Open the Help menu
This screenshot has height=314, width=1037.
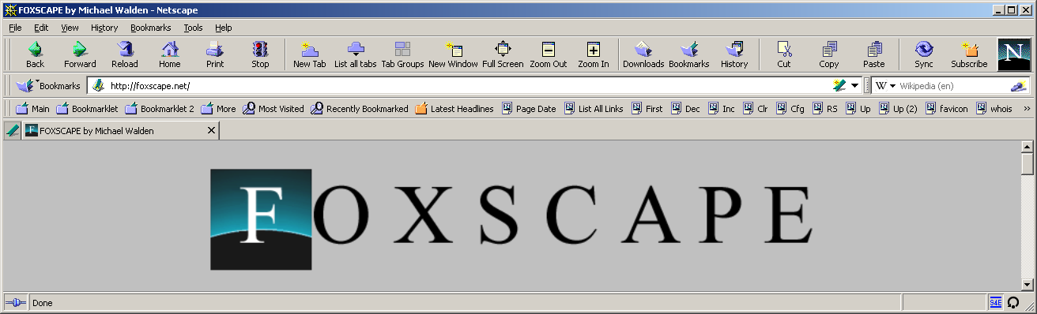point(224,28)
